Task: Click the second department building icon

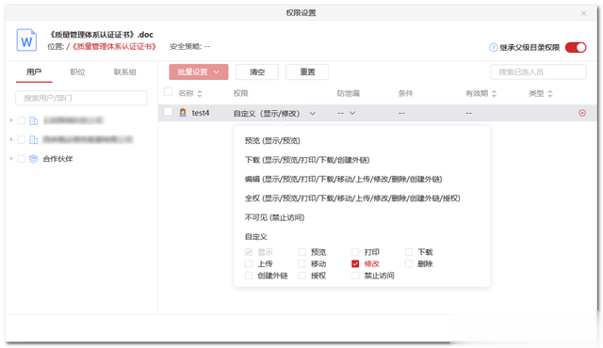Action: (34, 139)
